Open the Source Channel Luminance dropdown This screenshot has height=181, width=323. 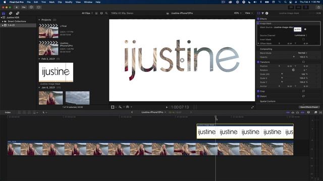(301, 35)
